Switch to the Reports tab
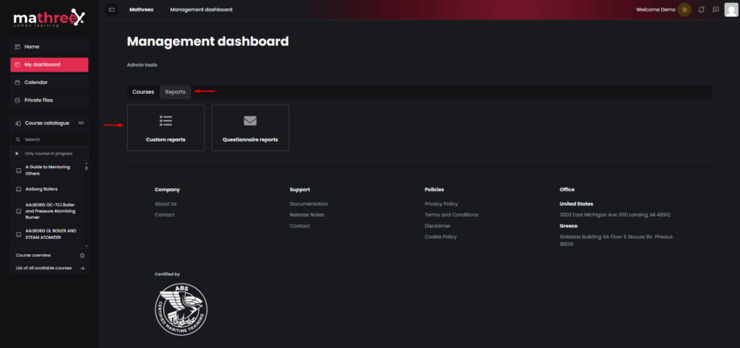This screenshot has width=740, height=348. (175, 92)
